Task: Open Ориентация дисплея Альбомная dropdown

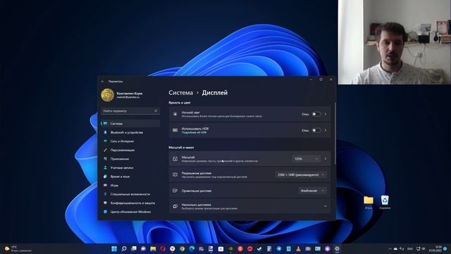Action: pos(313,190)
